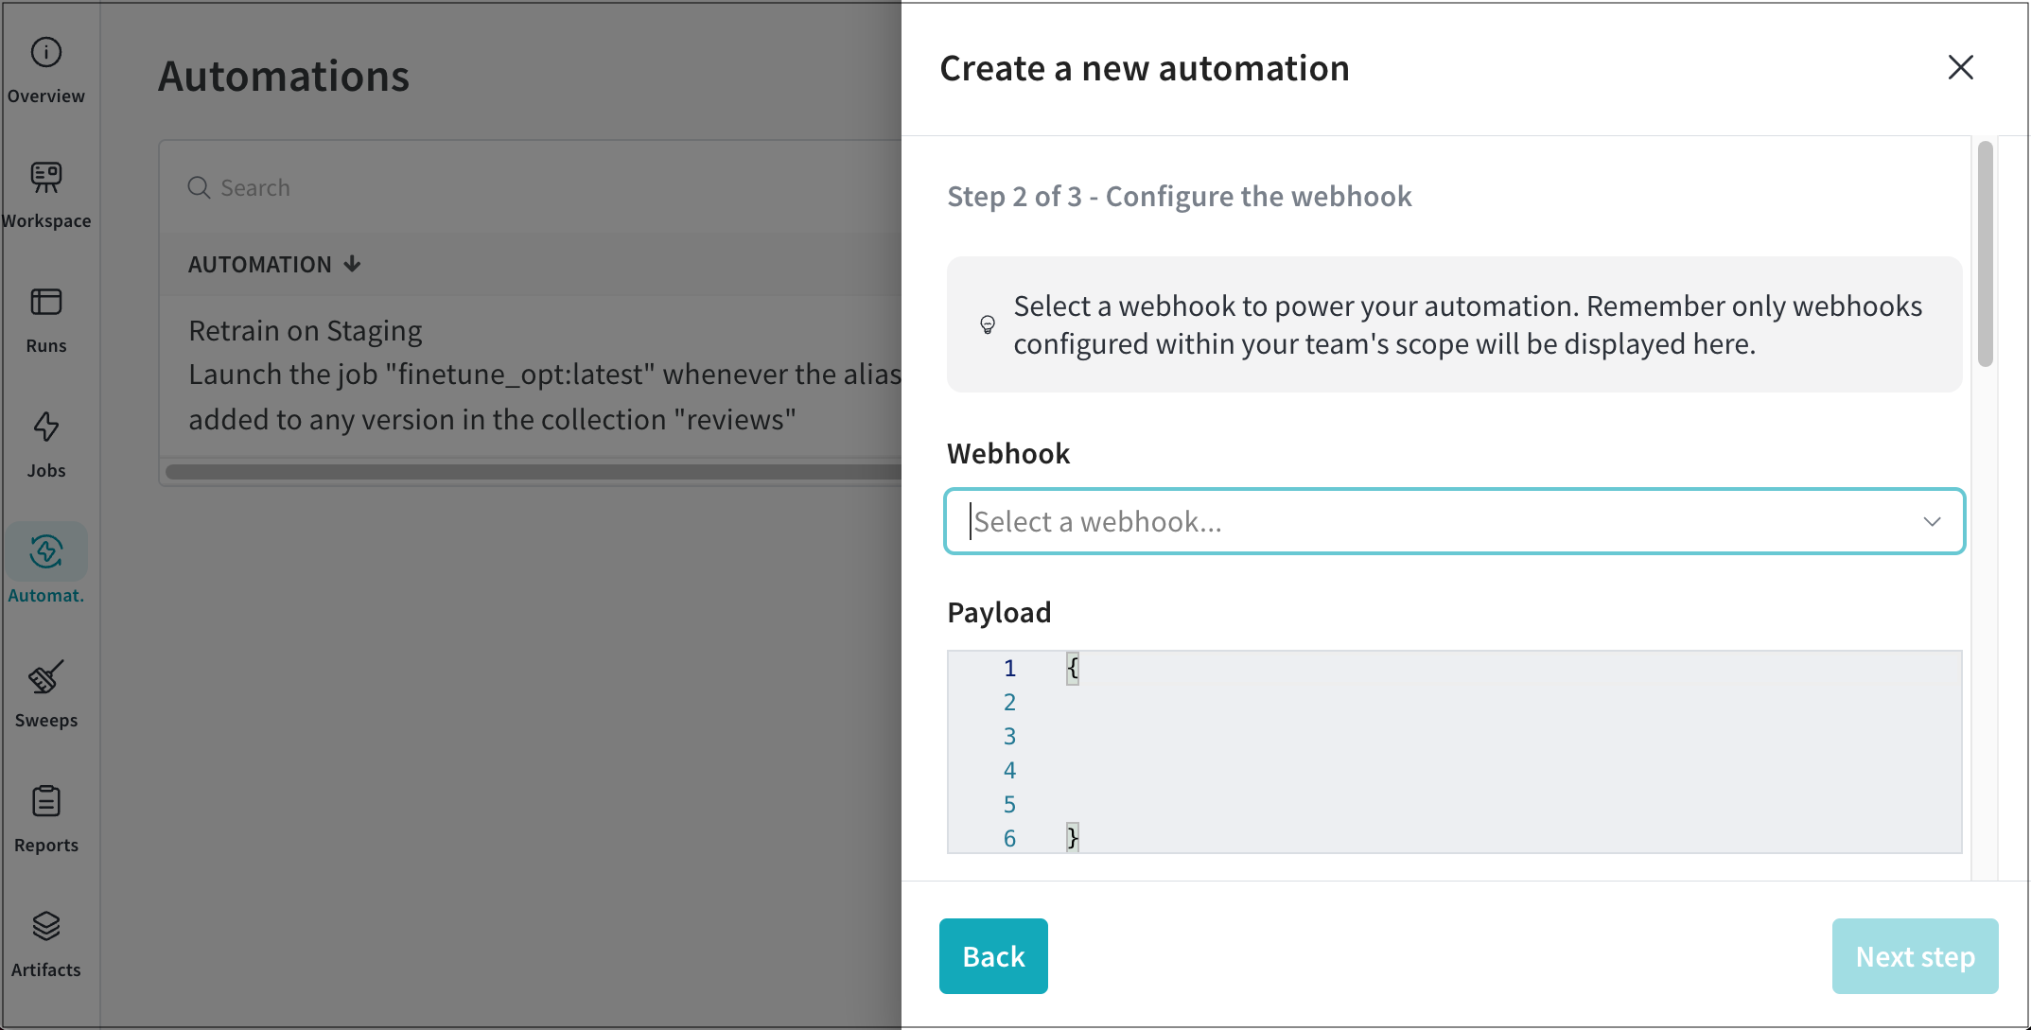Screen dimensions: 2031x1030
Task: Click the Automations sidebar icon
Action: point(45,551)
